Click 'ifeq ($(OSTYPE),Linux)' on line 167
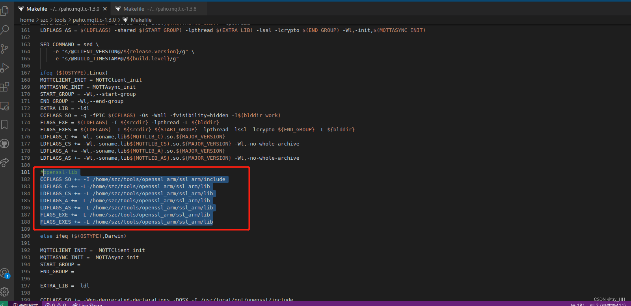This screenshot has height=306, width=631. (74, 73)
